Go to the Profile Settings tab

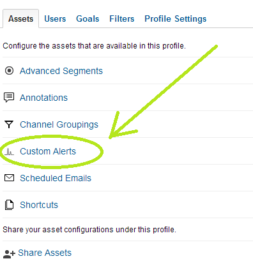point(176,19)
